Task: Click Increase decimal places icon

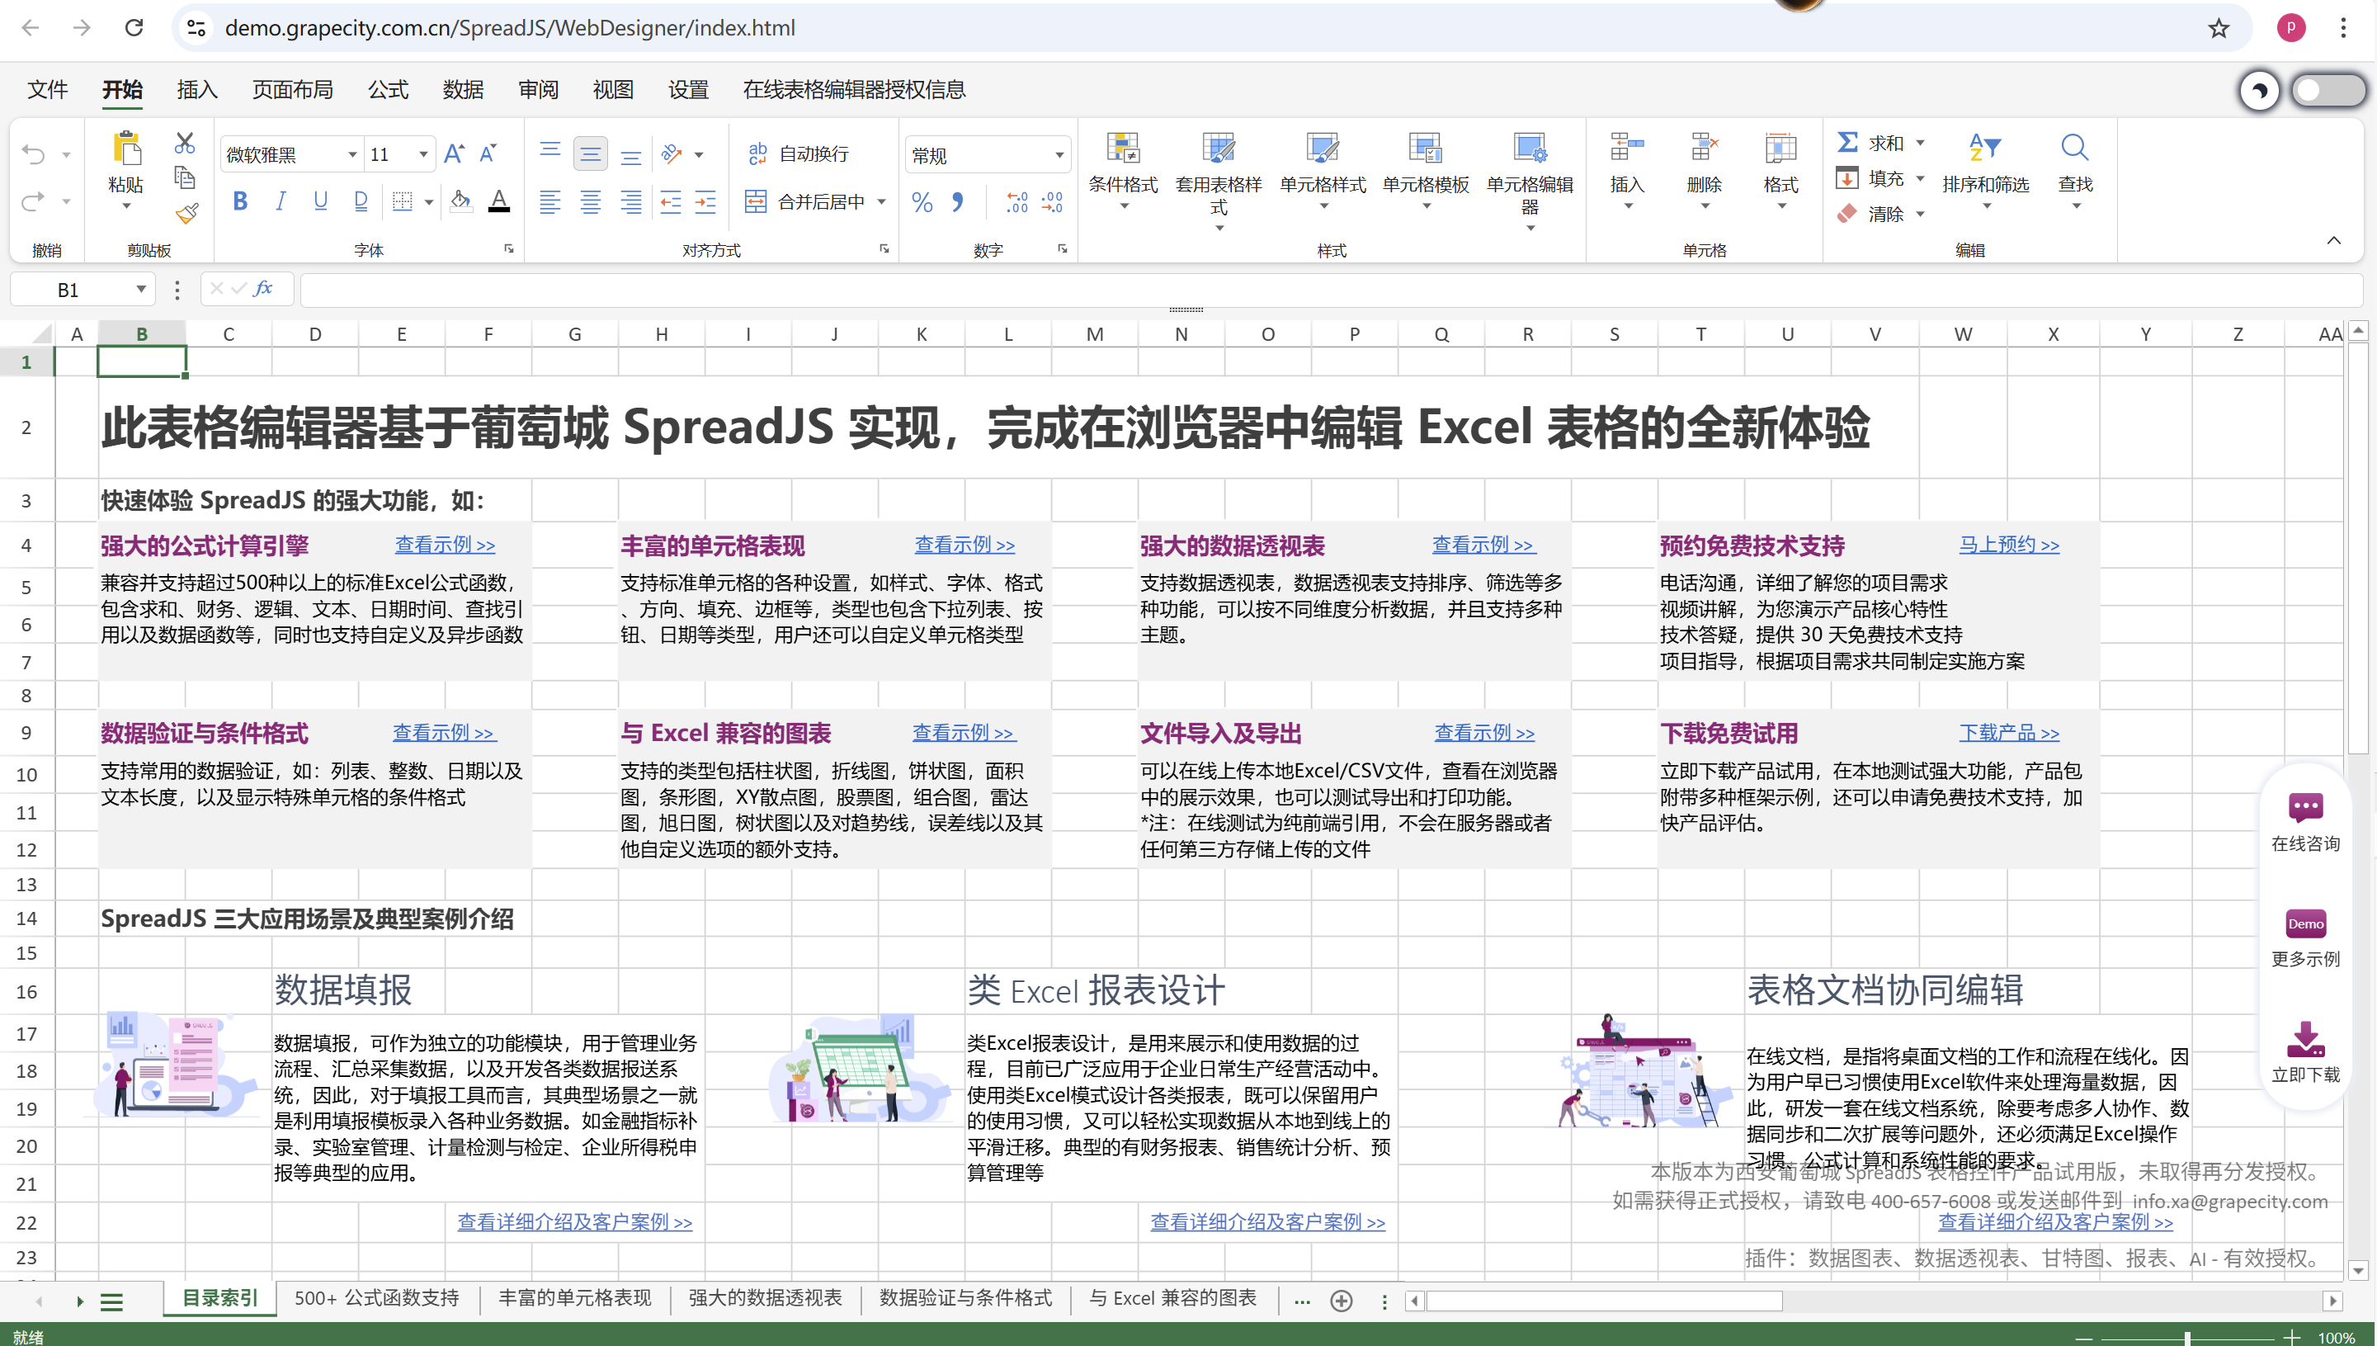Action: point(1017,201)
